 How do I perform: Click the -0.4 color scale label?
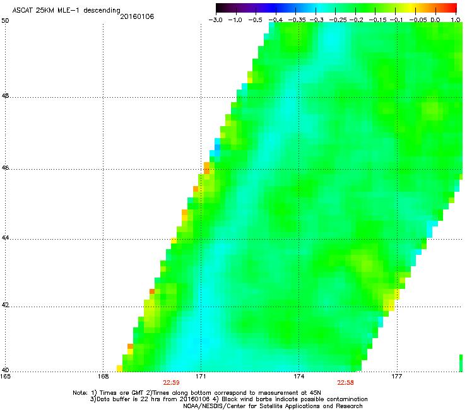276,20
